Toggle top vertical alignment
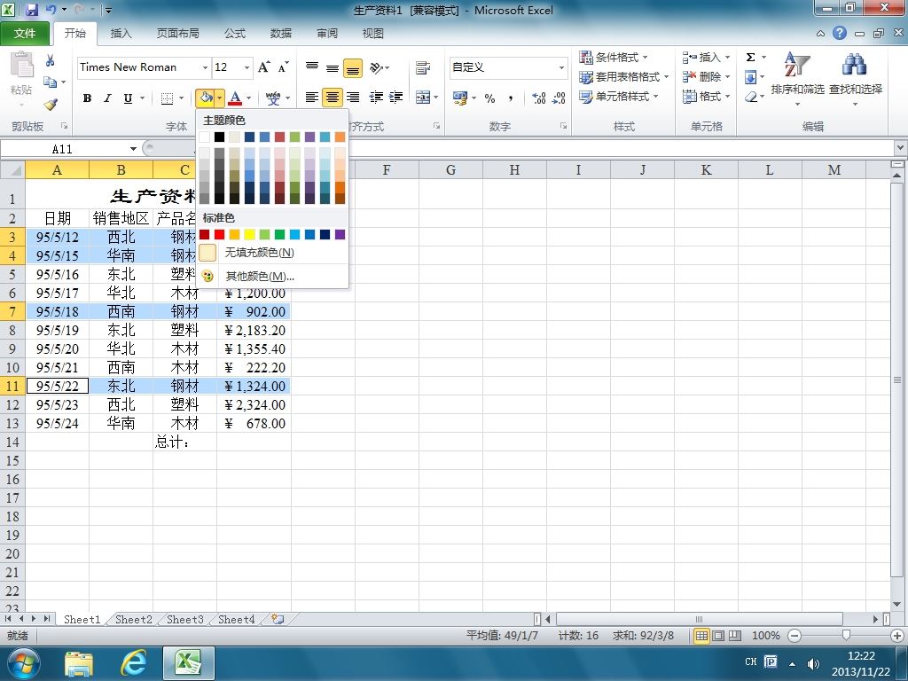 click(x=312, y=67)
